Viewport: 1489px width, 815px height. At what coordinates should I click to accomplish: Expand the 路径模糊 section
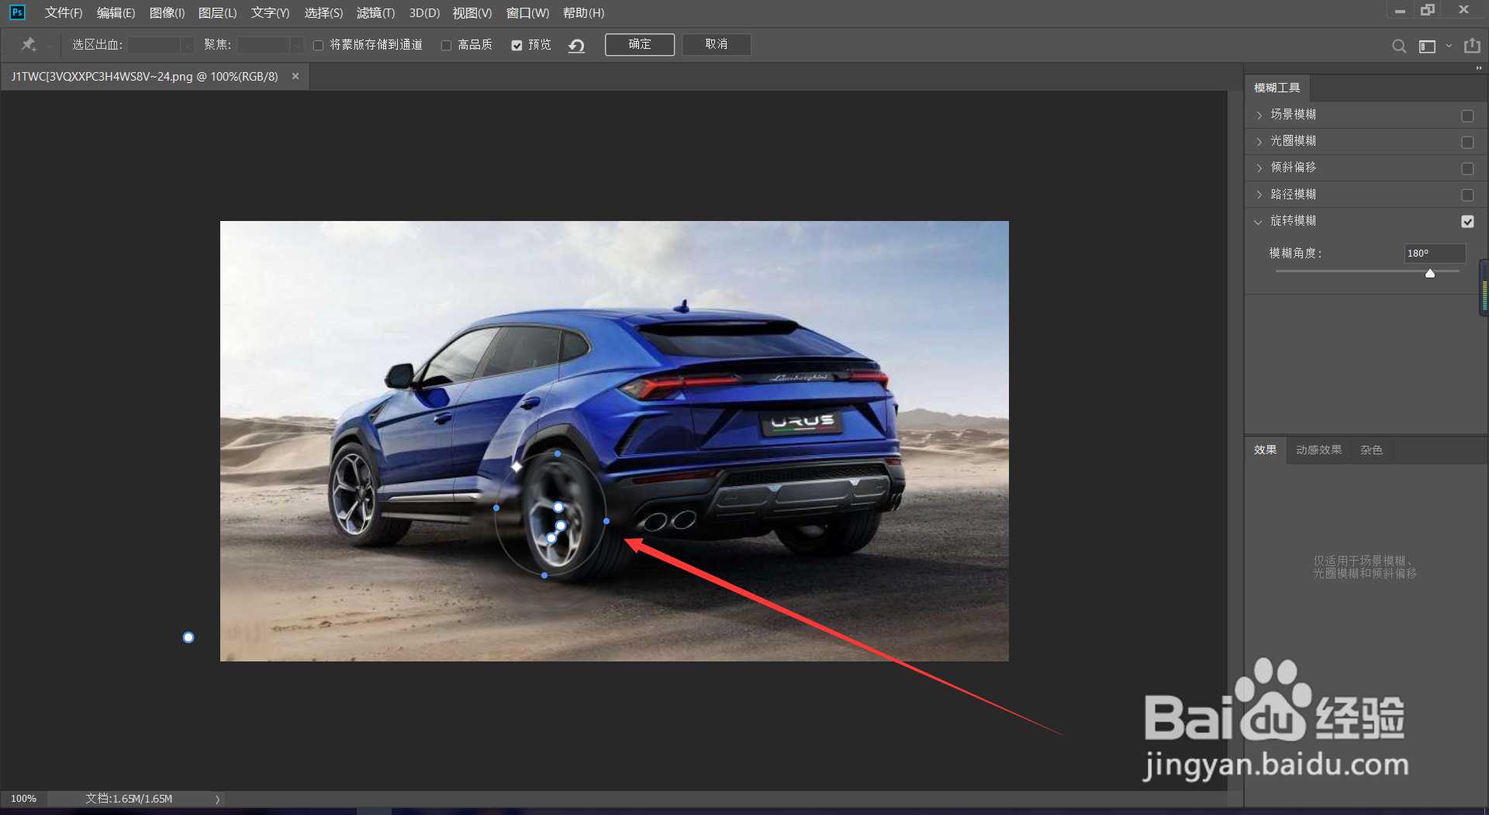[1259, 195]
